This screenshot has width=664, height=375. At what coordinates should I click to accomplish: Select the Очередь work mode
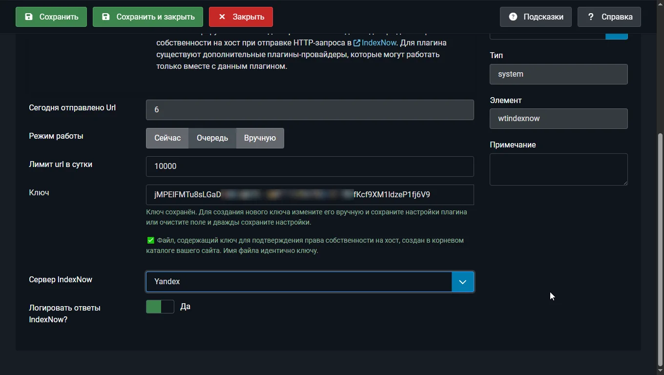[212, 138]
